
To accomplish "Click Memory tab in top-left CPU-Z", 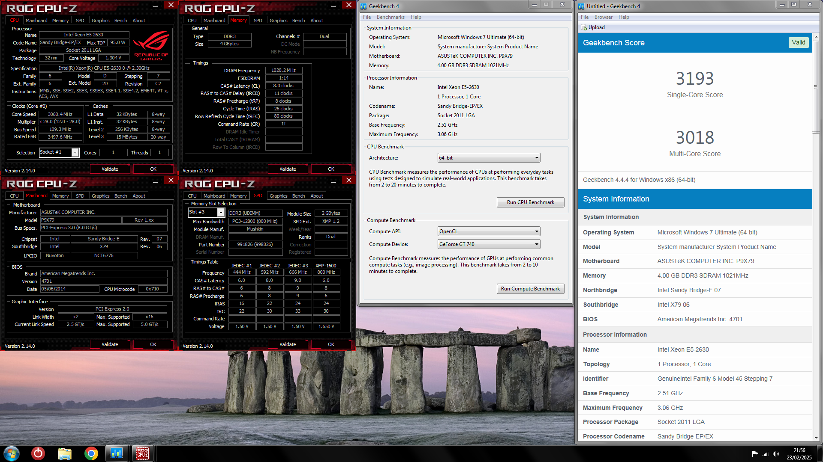I will [60, 21].
